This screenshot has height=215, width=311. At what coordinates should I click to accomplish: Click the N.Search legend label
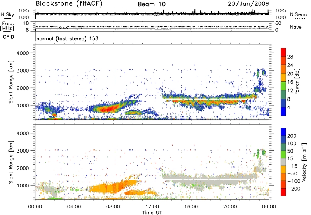click(x=300, y=14)
